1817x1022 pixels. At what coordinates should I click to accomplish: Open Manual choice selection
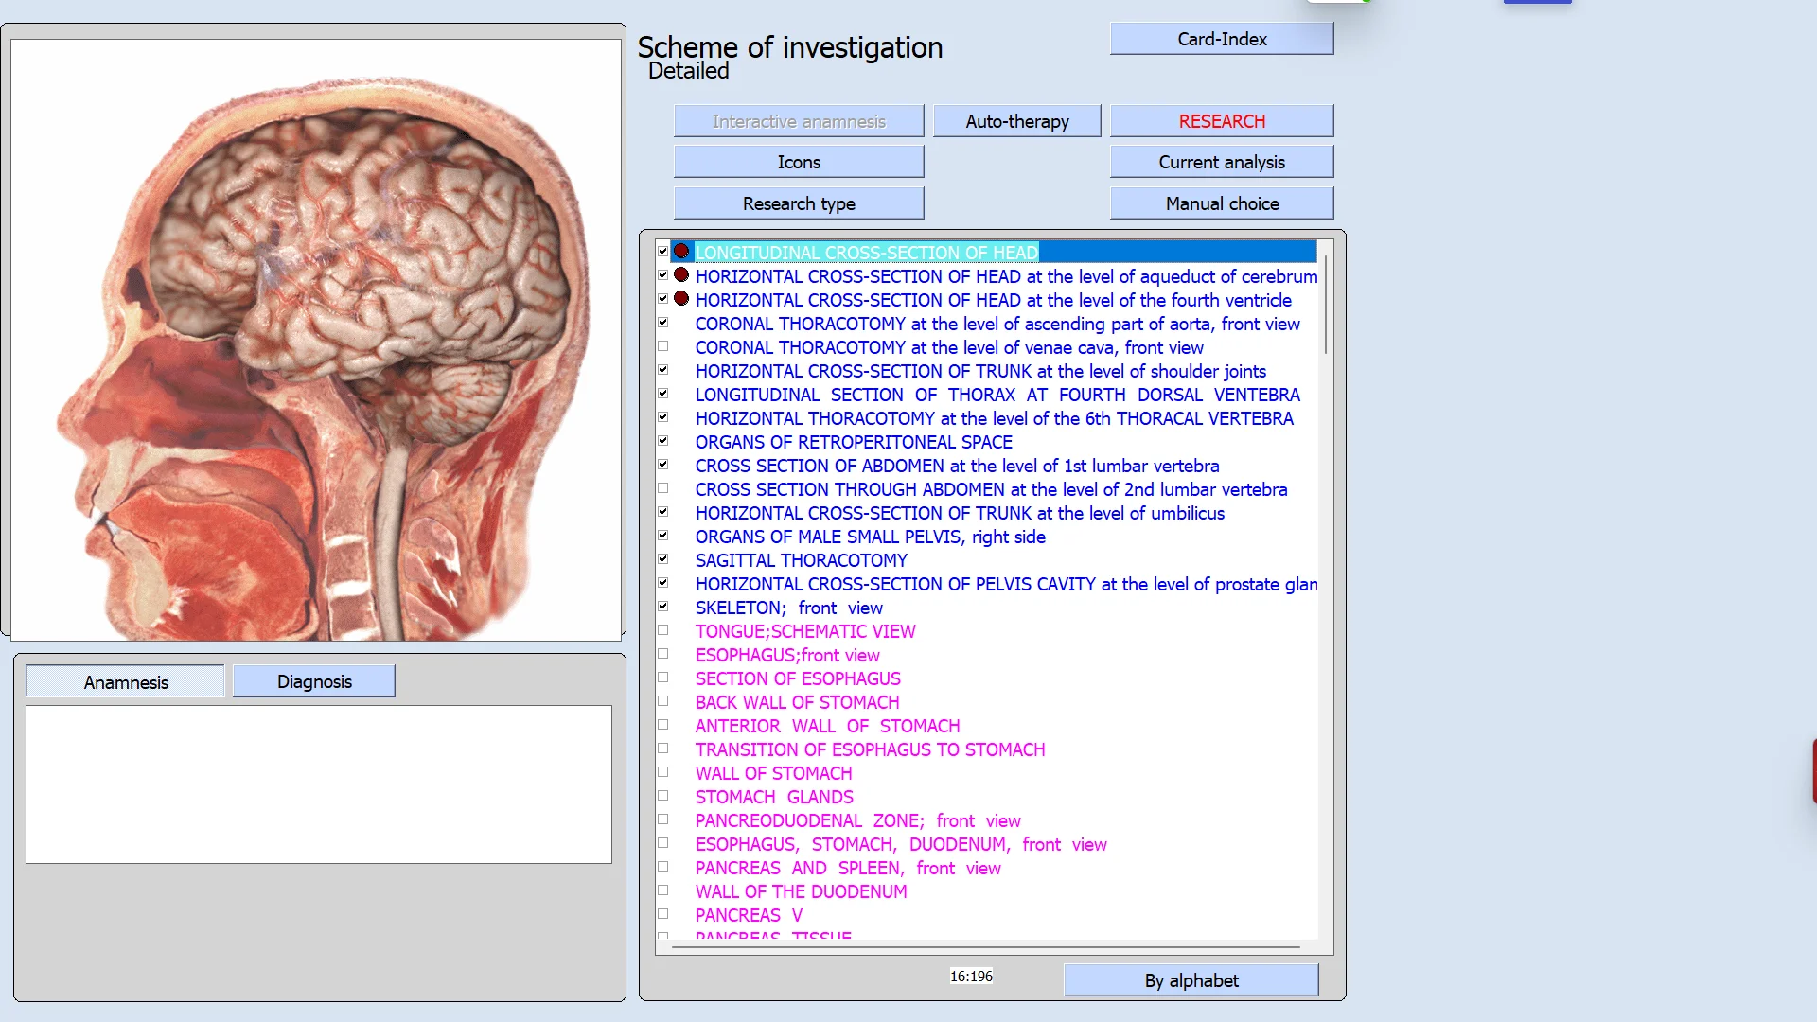tap(1221, 203)
